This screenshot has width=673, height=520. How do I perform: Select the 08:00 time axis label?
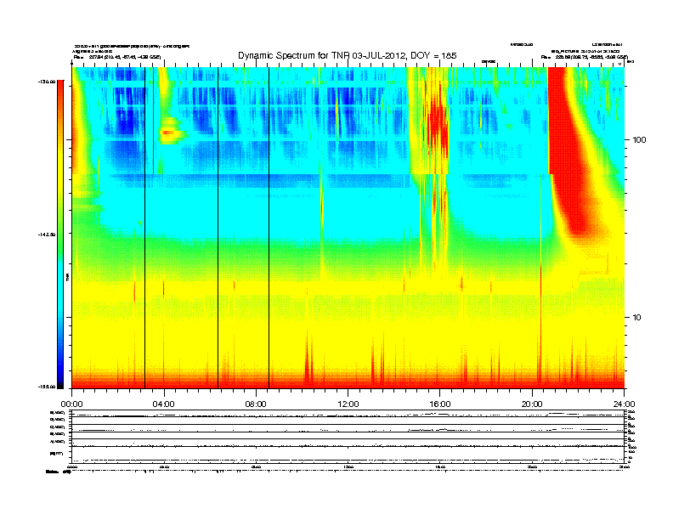tap(257, 404)
